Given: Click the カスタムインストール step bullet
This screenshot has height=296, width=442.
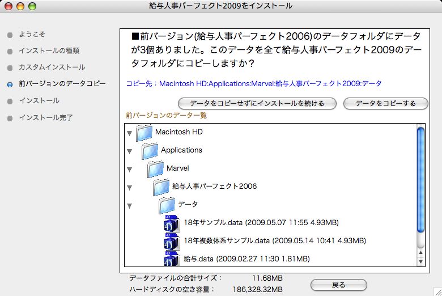Looking at the screenshot, I should [x=10, y=68].
